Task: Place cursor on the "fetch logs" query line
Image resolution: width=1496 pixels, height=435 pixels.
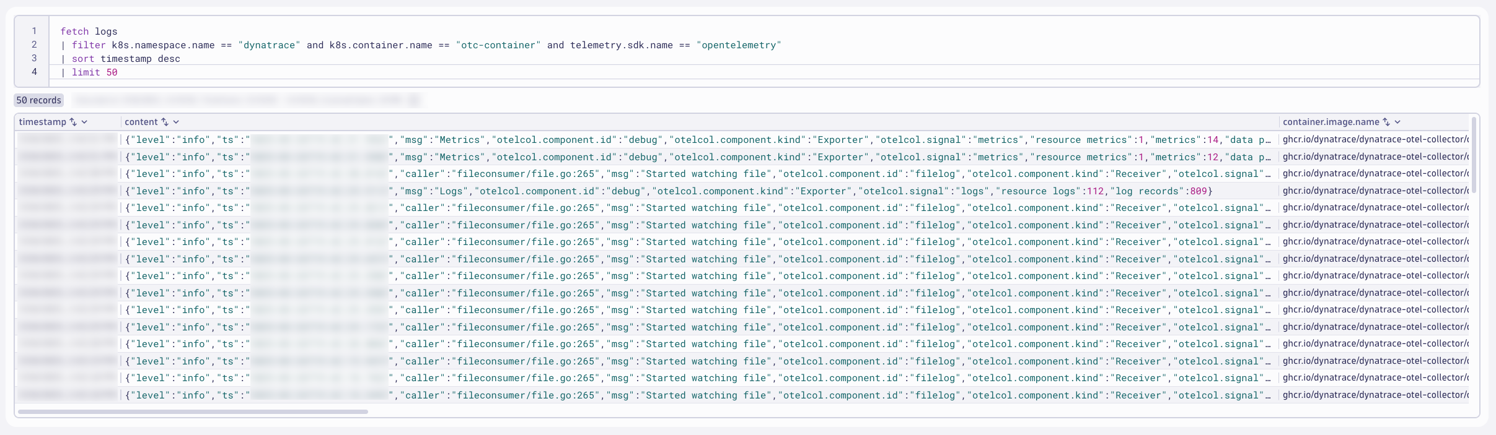Action: click(89, 32)
